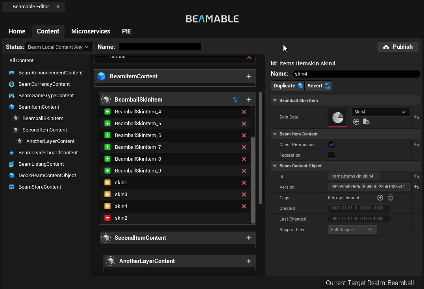The width and height of the screenshot is (424, 289).
Task: Reset Version field to default value
Action: tap(416, 187)
